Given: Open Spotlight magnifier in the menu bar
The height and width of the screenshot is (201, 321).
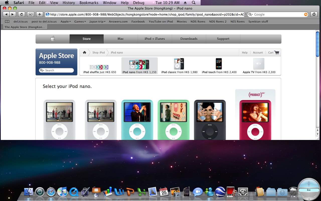Looking at the screenshot, I should (194, 3).
